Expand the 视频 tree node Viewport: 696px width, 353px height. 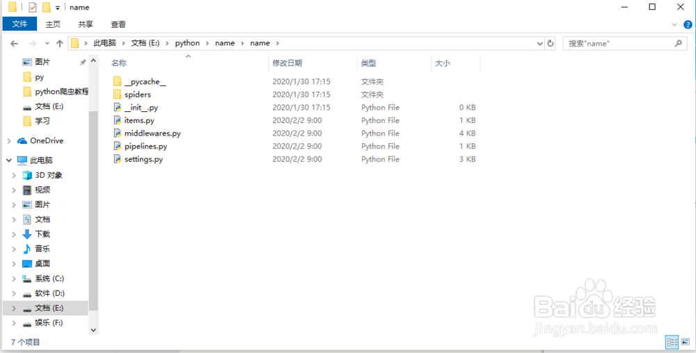click(14, 190)
